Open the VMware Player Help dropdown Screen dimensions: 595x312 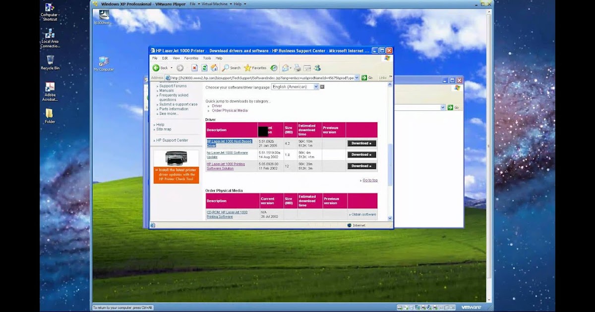click(239, 4)
